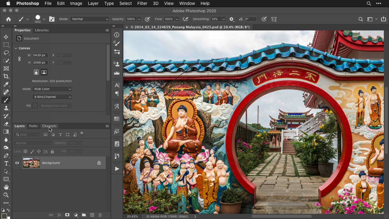Image resolution: width=389 pixels, height=219 pixels.
Task: Switch to the Channels tab
Action: coord(49,126)
